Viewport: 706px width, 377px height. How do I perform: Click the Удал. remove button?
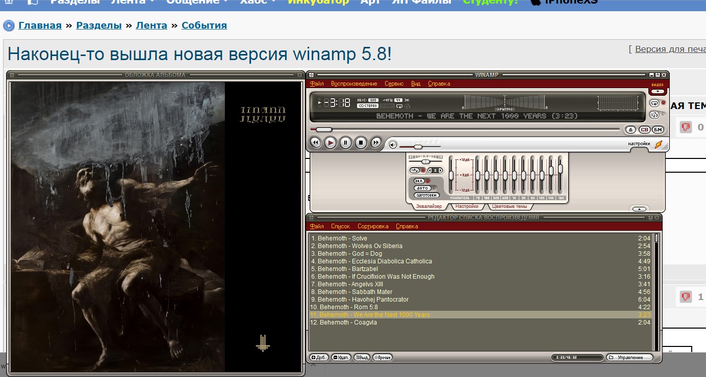point(341,358)
